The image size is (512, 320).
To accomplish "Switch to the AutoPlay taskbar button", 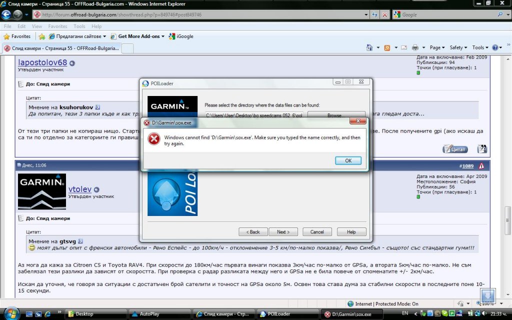I will click(x=158, y=314).
